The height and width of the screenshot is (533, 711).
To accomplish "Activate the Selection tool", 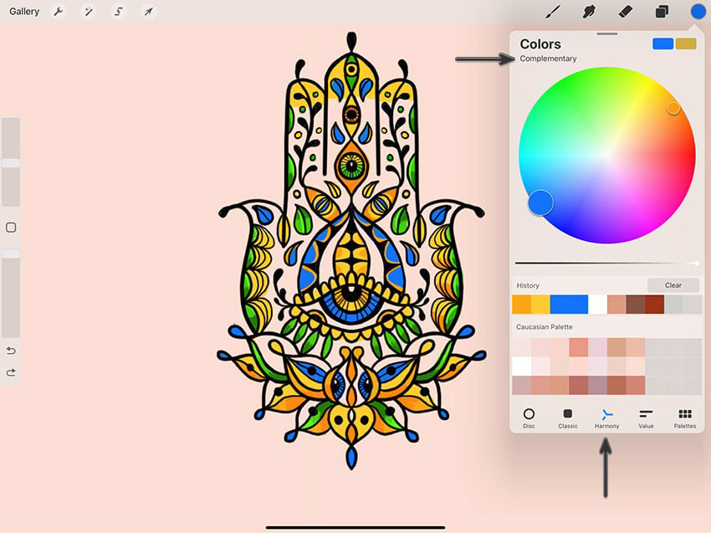I will pos(118,12).
